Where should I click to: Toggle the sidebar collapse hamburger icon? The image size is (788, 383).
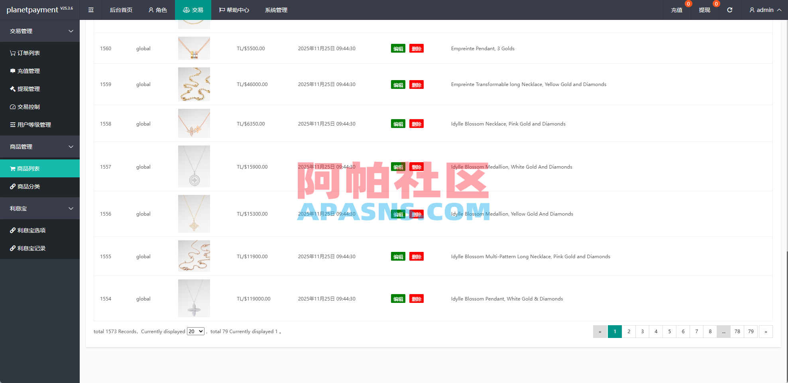coord(91,10)
